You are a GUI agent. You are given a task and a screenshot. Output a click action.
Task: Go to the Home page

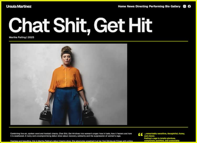point(122,6)
